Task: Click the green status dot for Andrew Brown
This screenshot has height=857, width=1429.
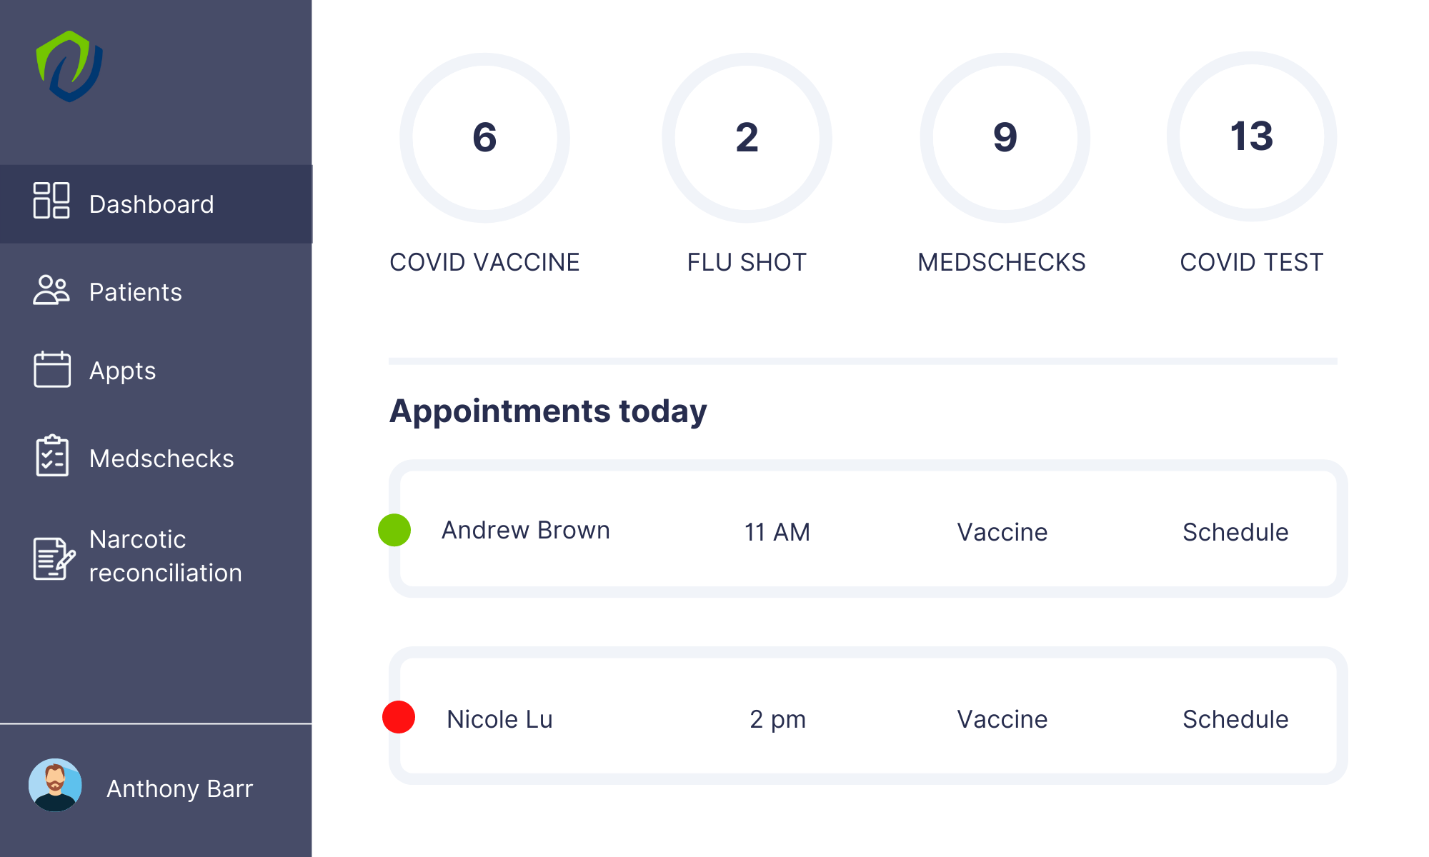Action: pyautogui.click(x=394, y=531)
